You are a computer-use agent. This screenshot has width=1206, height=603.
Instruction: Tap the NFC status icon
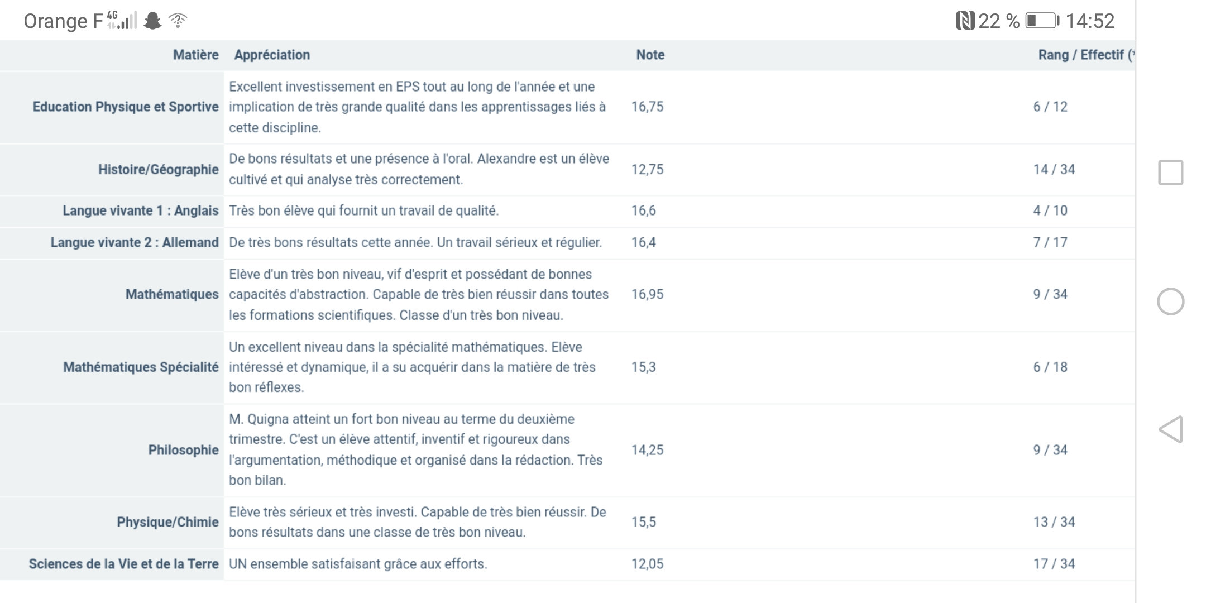pyautogui.click(x=965, y=21)
